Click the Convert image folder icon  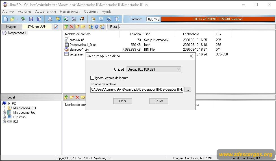[x=58, y=19]
